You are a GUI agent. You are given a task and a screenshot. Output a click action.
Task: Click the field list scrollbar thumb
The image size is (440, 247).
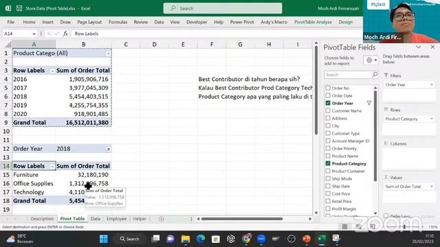pos(375,135)
